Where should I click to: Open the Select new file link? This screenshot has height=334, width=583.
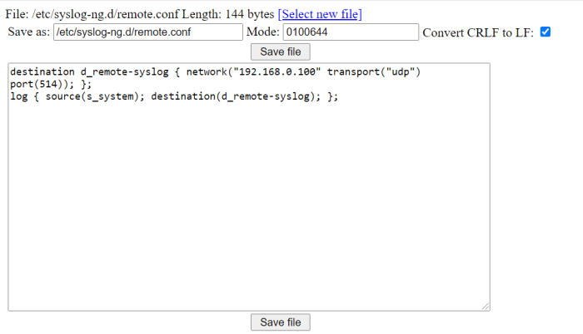pos(320,14)
